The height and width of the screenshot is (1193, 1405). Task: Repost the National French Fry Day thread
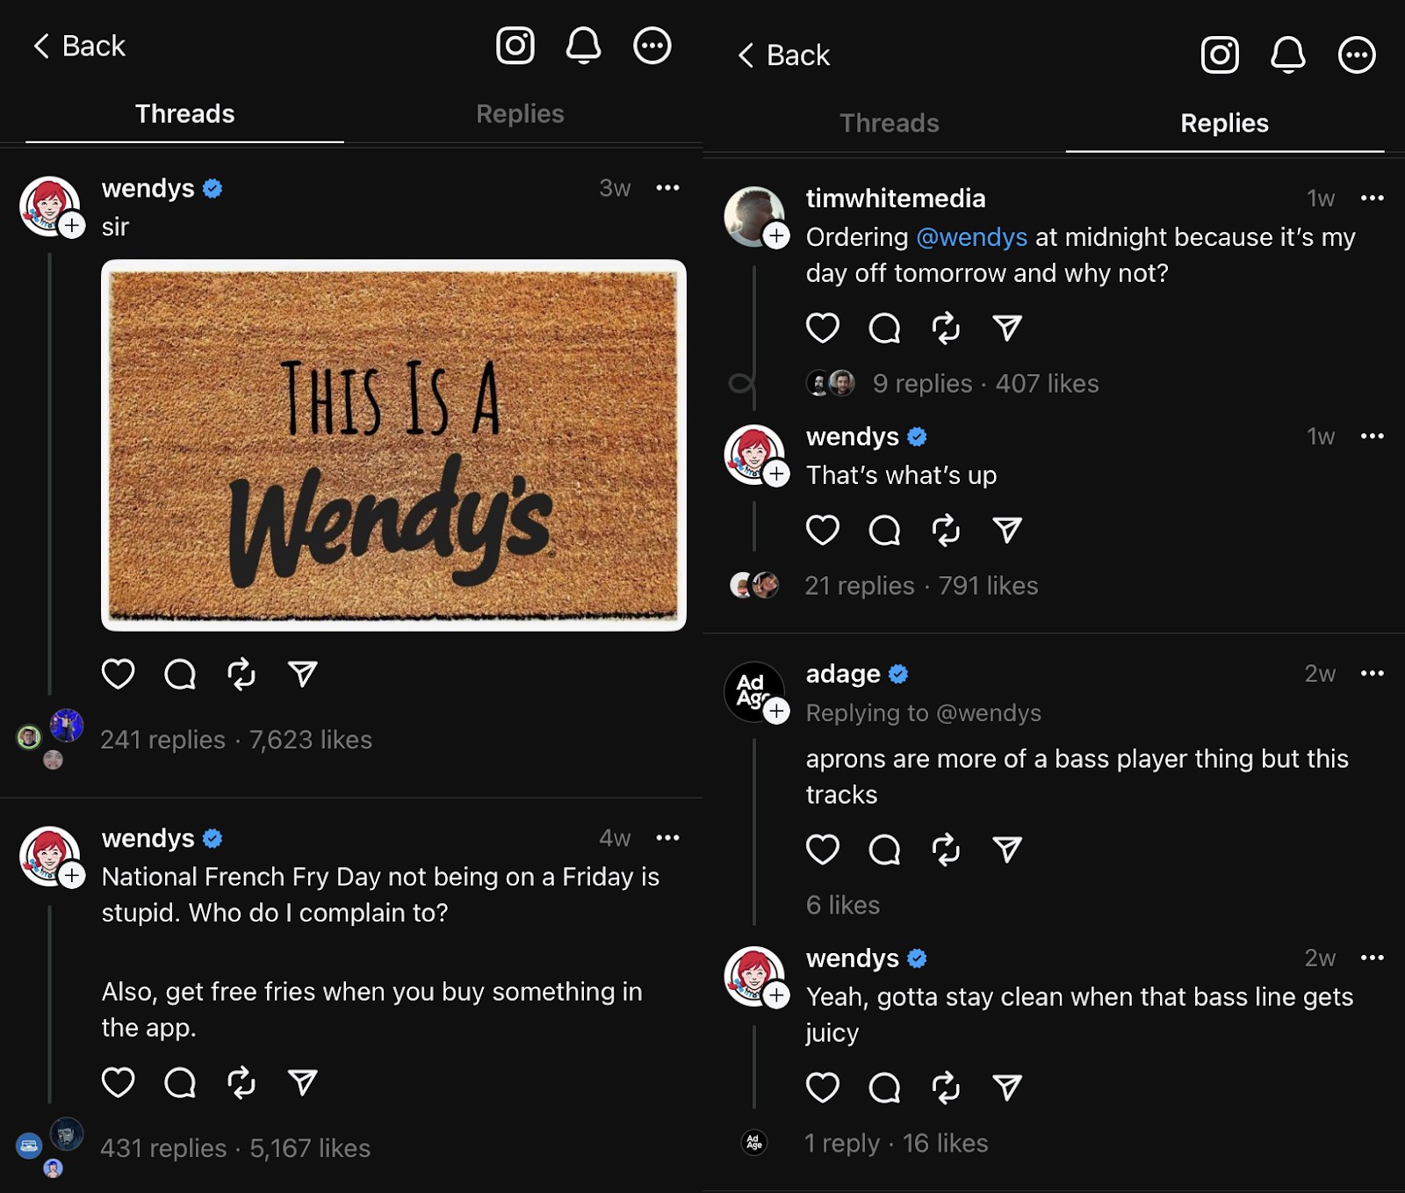(x=241, y=1082)
